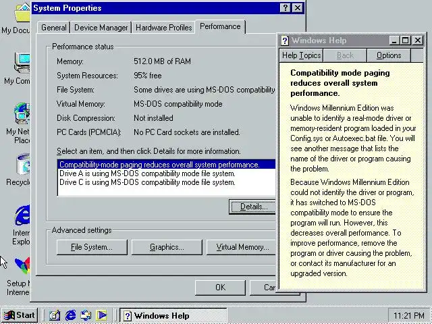Select 'Drive C is using MS-DOS compatibility' item
This screenshot has width=432, height=324.
(x=167, y=182)
